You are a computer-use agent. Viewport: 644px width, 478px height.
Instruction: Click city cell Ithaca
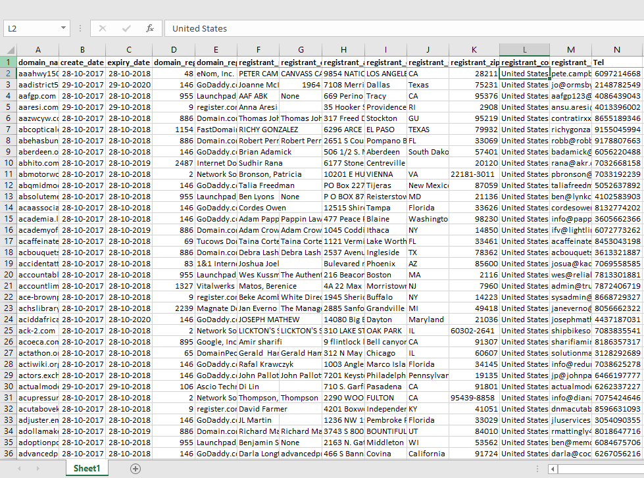coord(385,230)
